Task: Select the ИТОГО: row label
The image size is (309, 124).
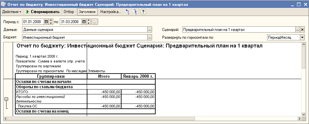Action: click(x=22, y=92)
